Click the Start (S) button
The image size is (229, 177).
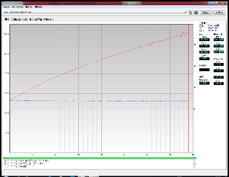point(206,13)
